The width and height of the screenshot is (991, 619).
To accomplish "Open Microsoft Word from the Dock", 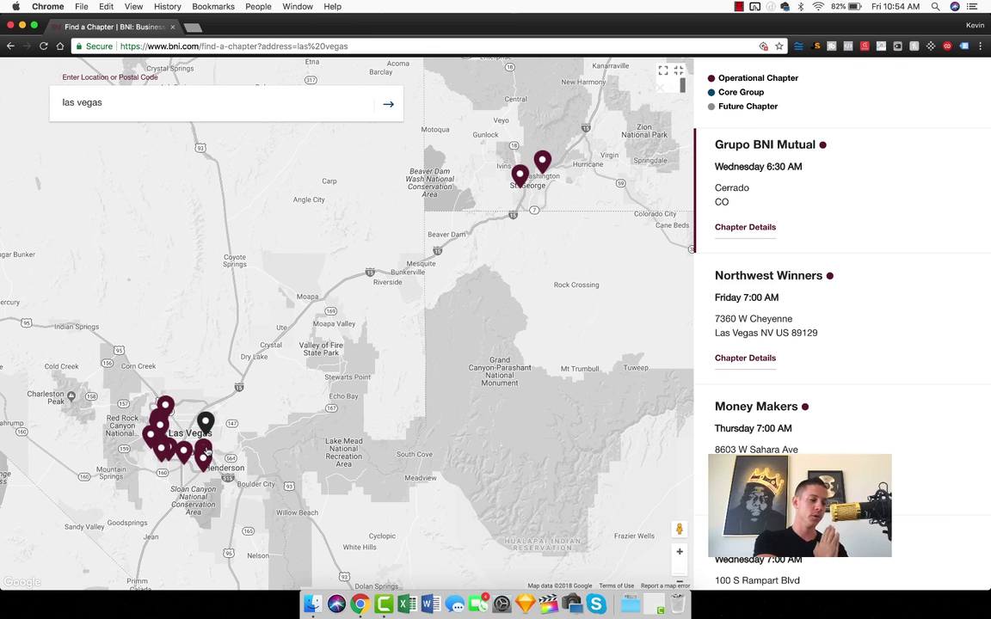I will [430, 604].
